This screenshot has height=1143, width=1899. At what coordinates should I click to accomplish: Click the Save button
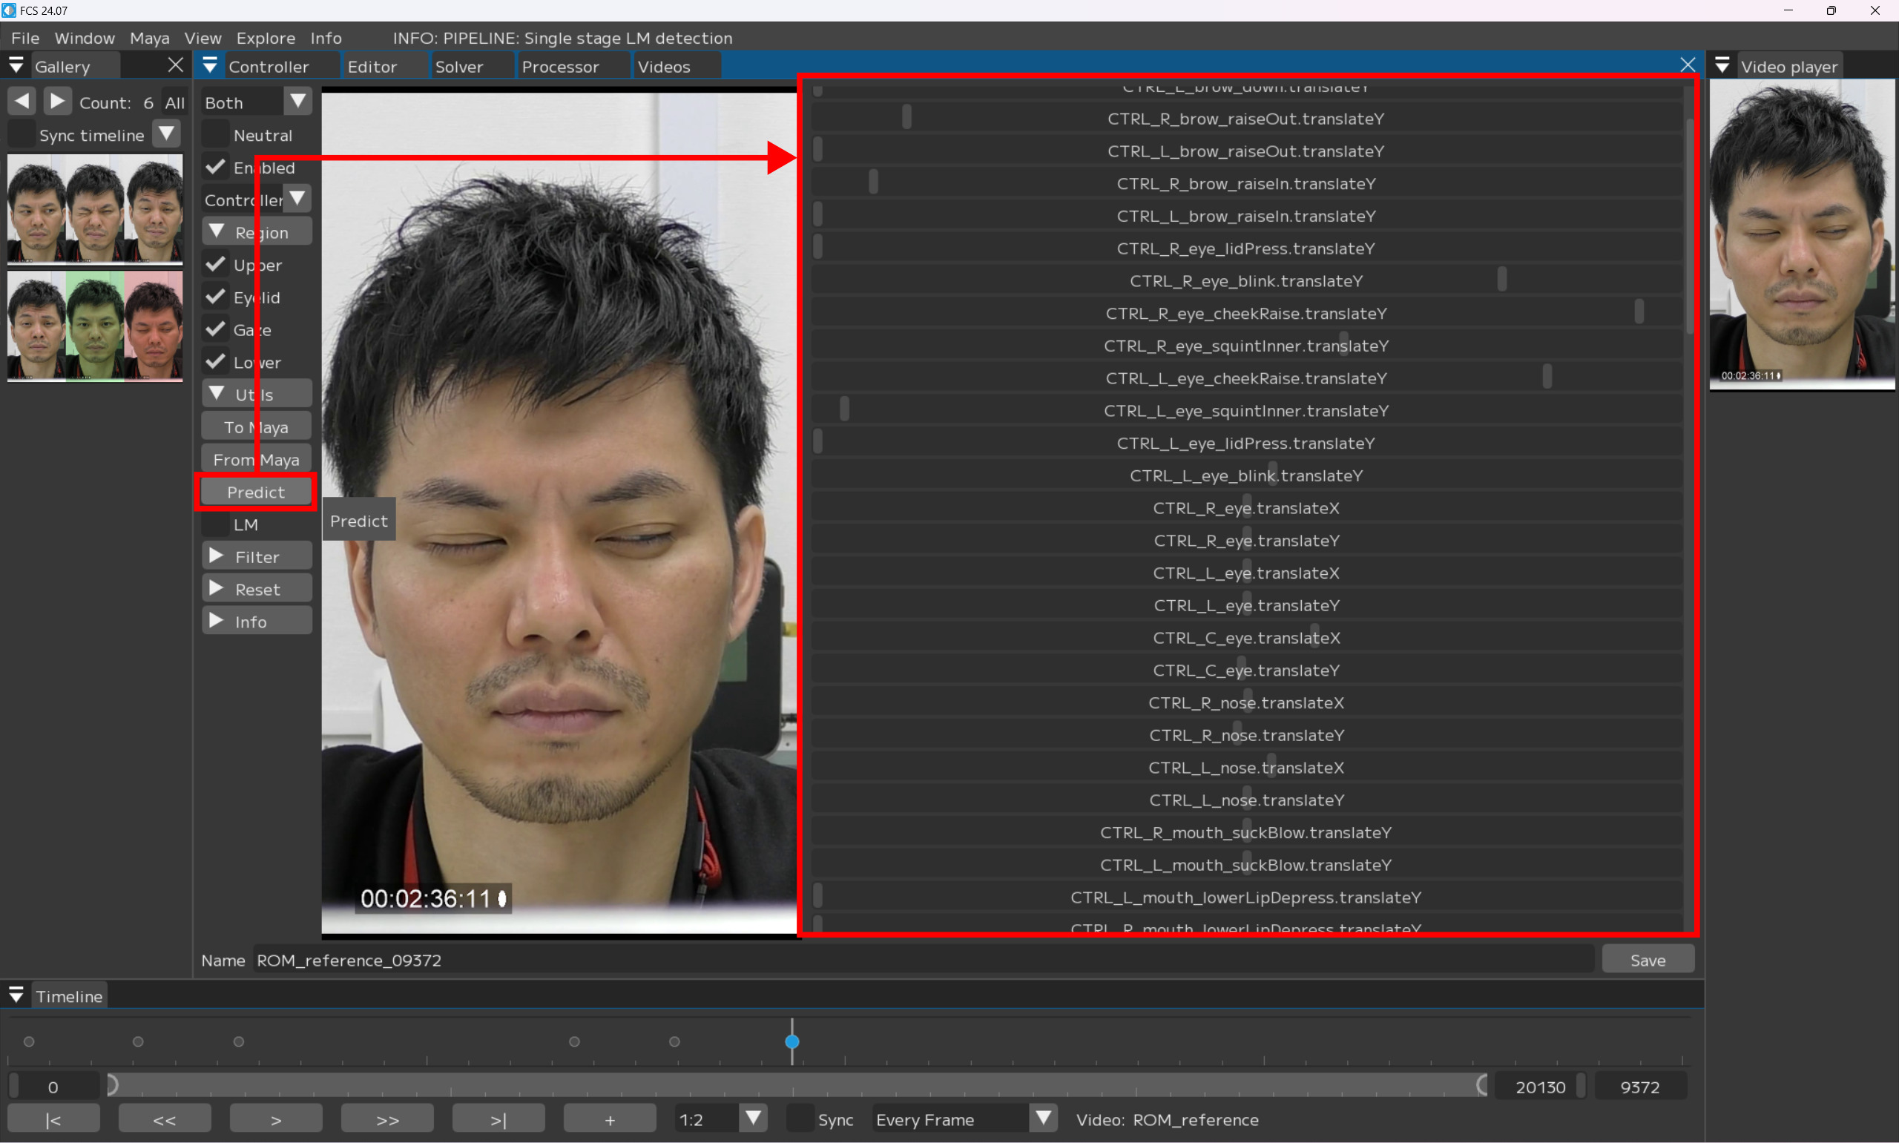[1648, 960]
